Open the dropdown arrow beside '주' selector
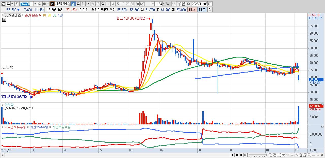 click(x=12, y=4)
